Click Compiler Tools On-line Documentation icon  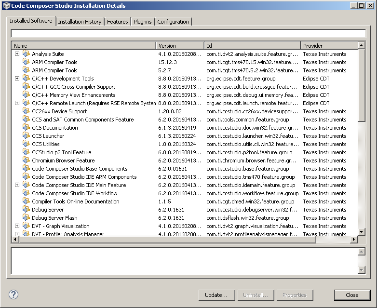click(26, 201)
